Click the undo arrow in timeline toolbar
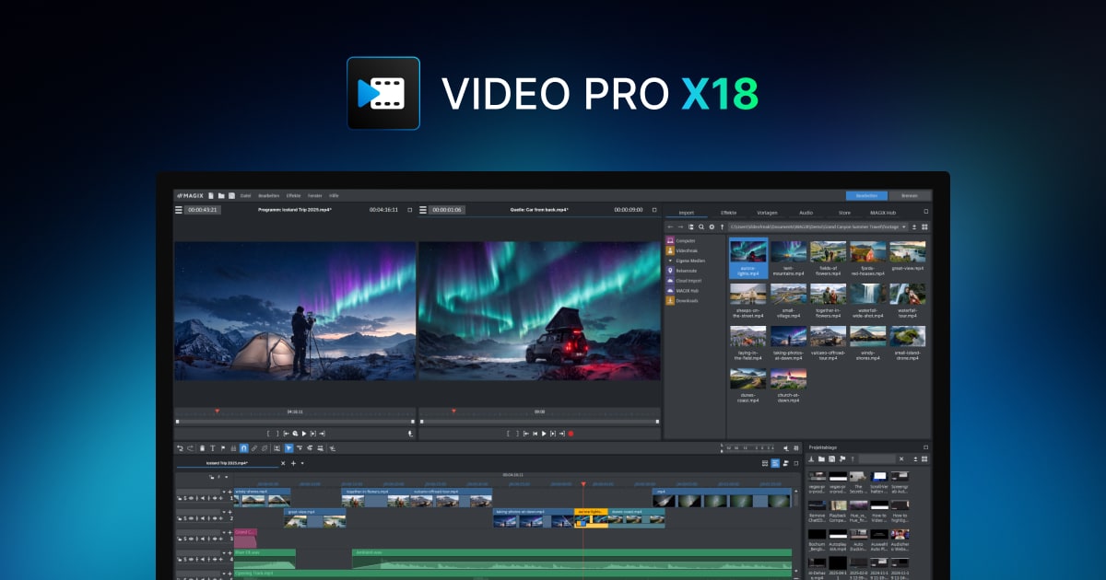The width and height of the screenshot is (1106, 580). (x=180, y=448)
